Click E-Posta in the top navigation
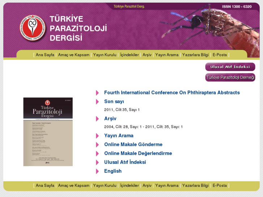The image size is (263, 197). 220,55
